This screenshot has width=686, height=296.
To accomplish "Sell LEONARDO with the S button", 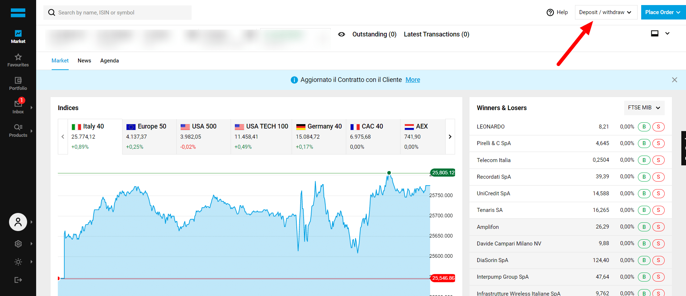I will click(x=659, y=127).
